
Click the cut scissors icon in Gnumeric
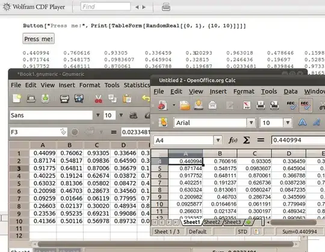point(98,99)
